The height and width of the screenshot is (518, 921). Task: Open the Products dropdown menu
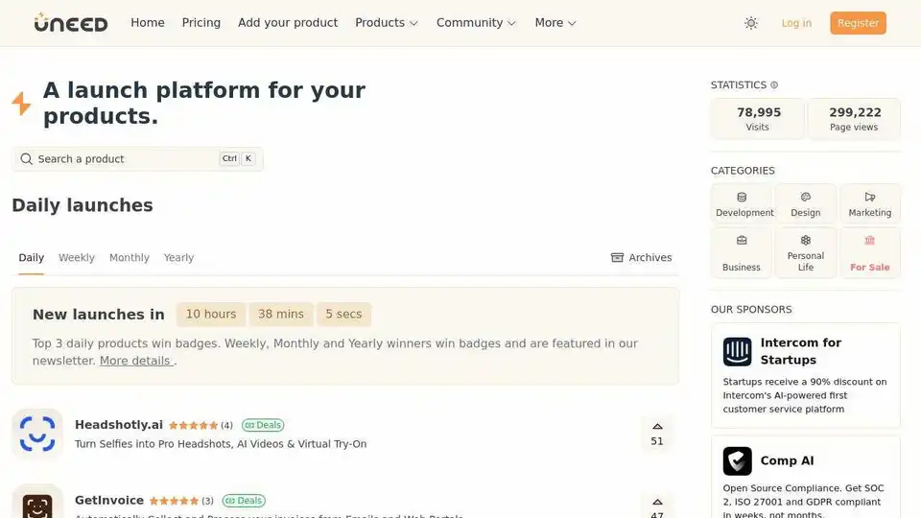387,23
